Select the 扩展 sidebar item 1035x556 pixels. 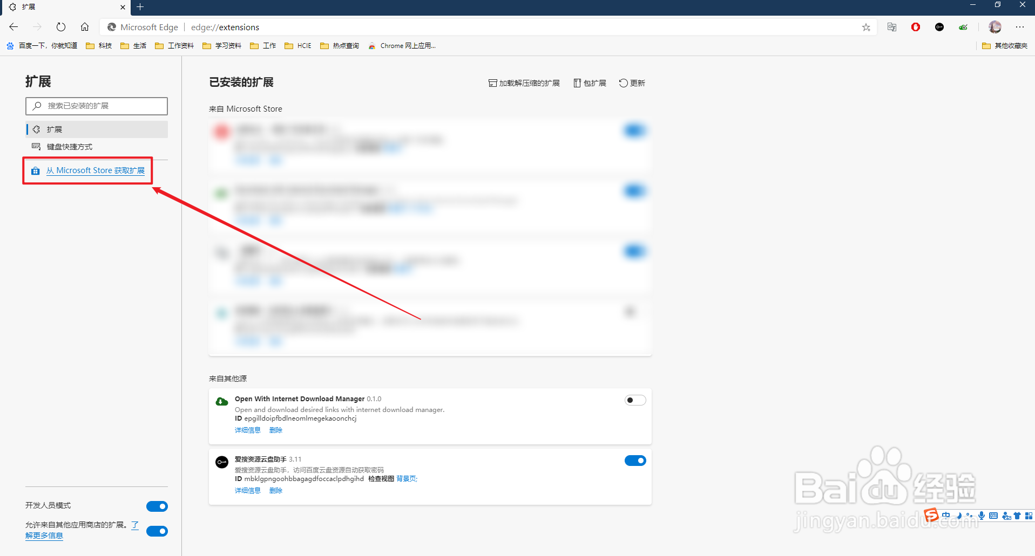click(97, 129)
